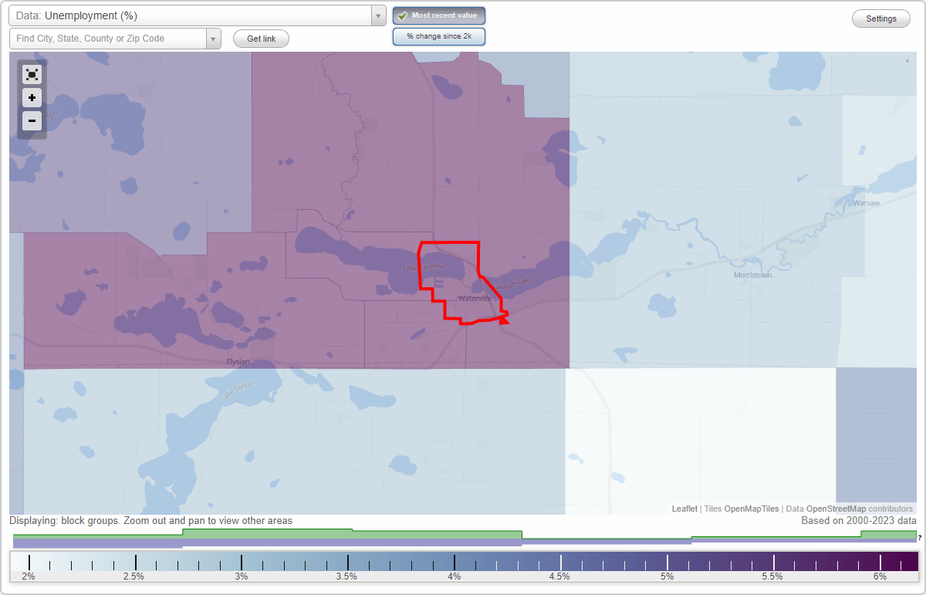Click the legend help question mark
926x595 pixels.
(x=920, y=537)
